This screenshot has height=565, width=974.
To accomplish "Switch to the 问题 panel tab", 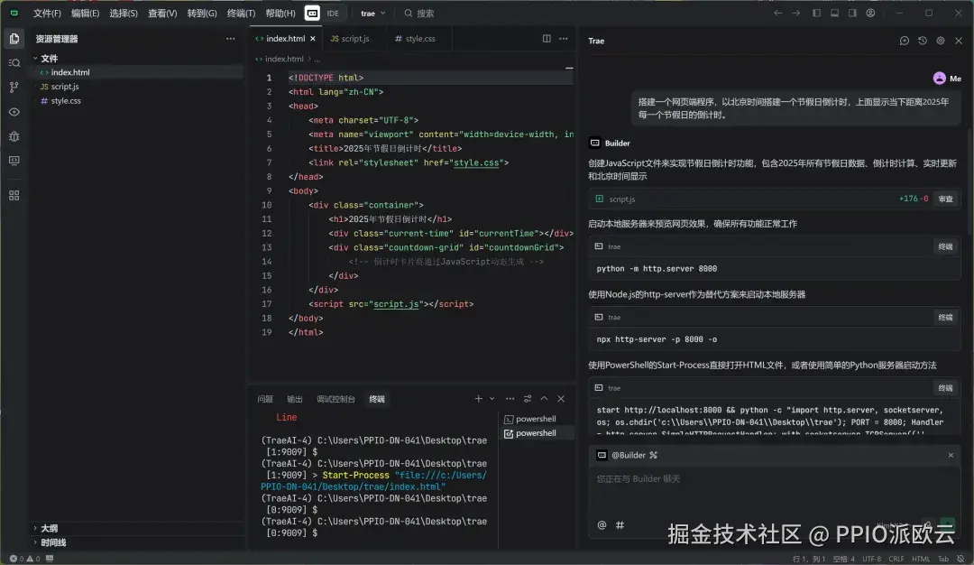I will 265,399.
